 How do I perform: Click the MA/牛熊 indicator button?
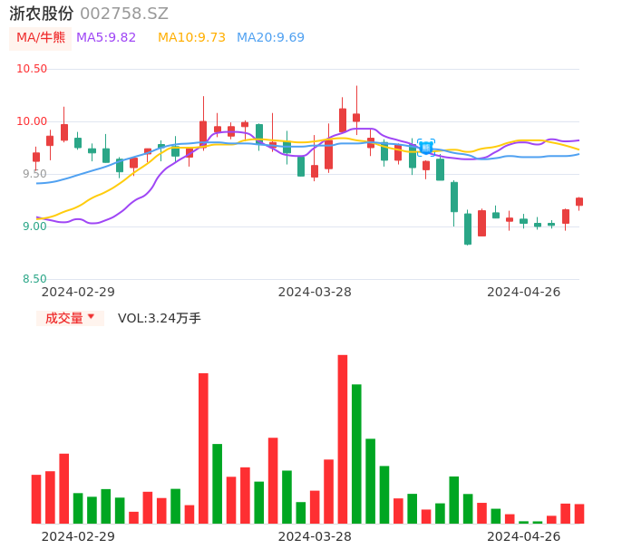(x=41, y=38)
